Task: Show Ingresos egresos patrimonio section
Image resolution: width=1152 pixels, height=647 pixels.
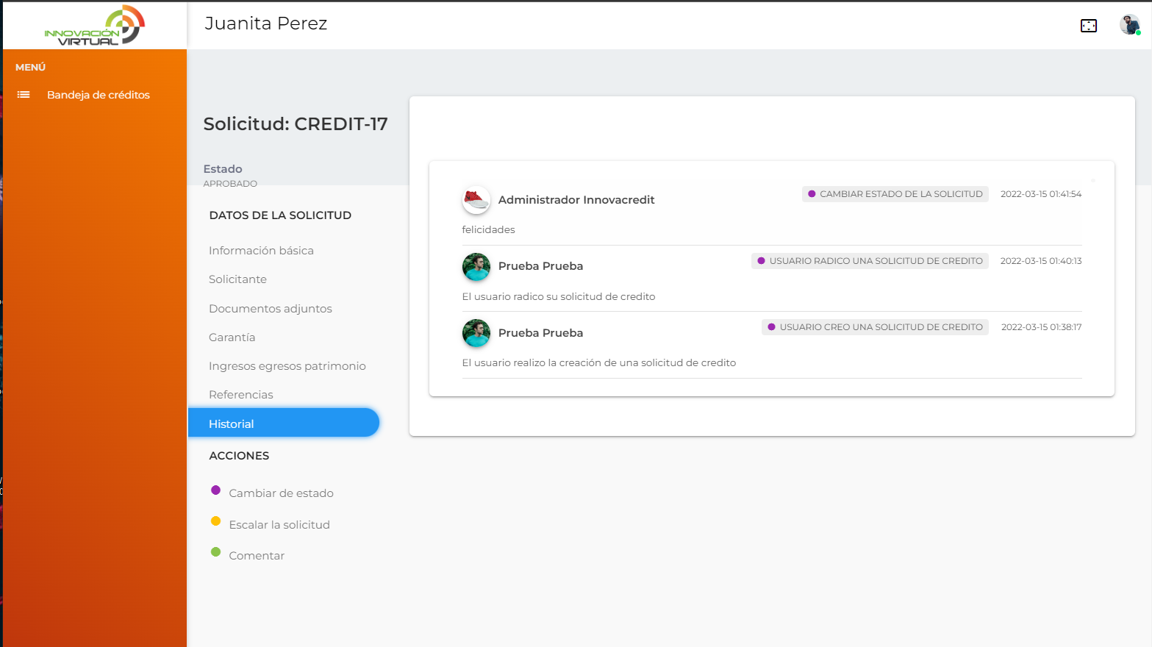Action: point(287,366)
